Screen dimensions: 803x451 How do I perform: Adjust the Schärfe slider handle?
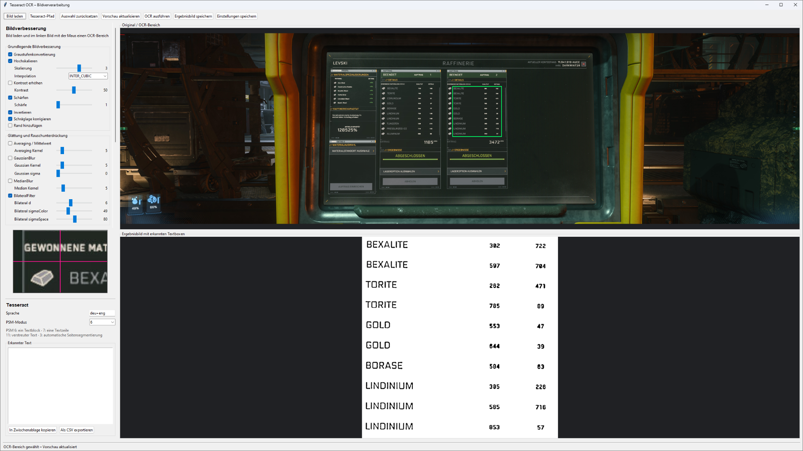pos(58,105)
